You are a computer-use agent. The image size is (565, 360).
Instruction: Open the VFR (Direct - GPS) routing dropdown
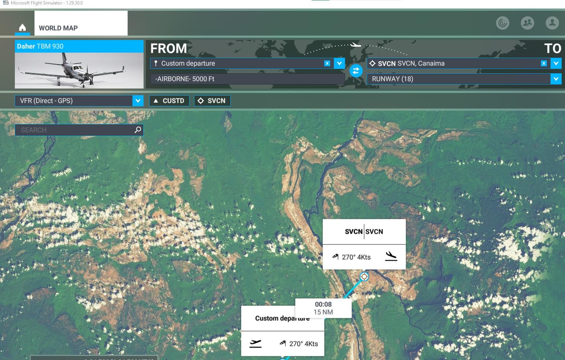pyautogui.click(x=138, y=101)
